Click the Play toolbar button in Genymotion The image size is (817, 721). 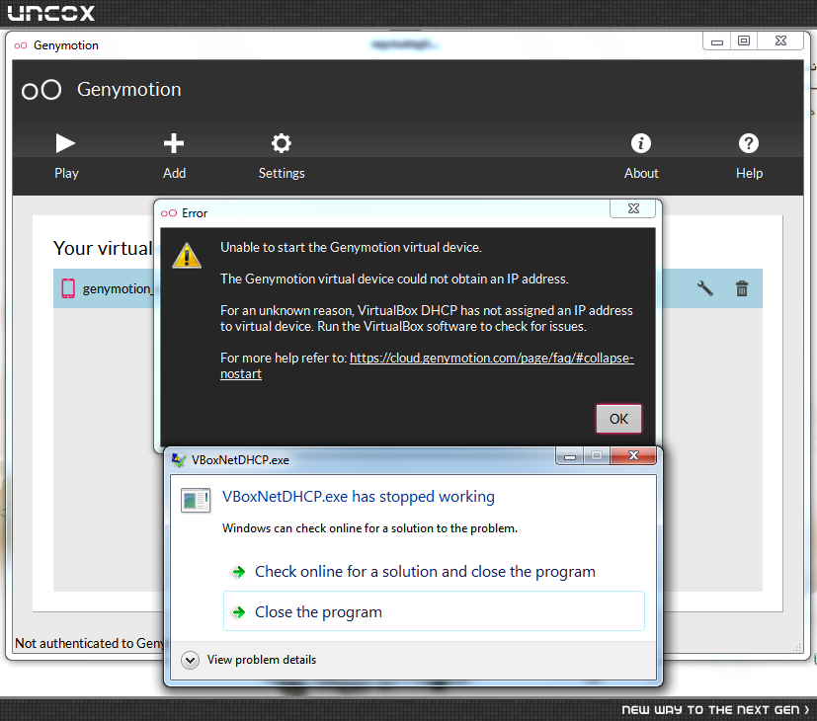(66, 156)
